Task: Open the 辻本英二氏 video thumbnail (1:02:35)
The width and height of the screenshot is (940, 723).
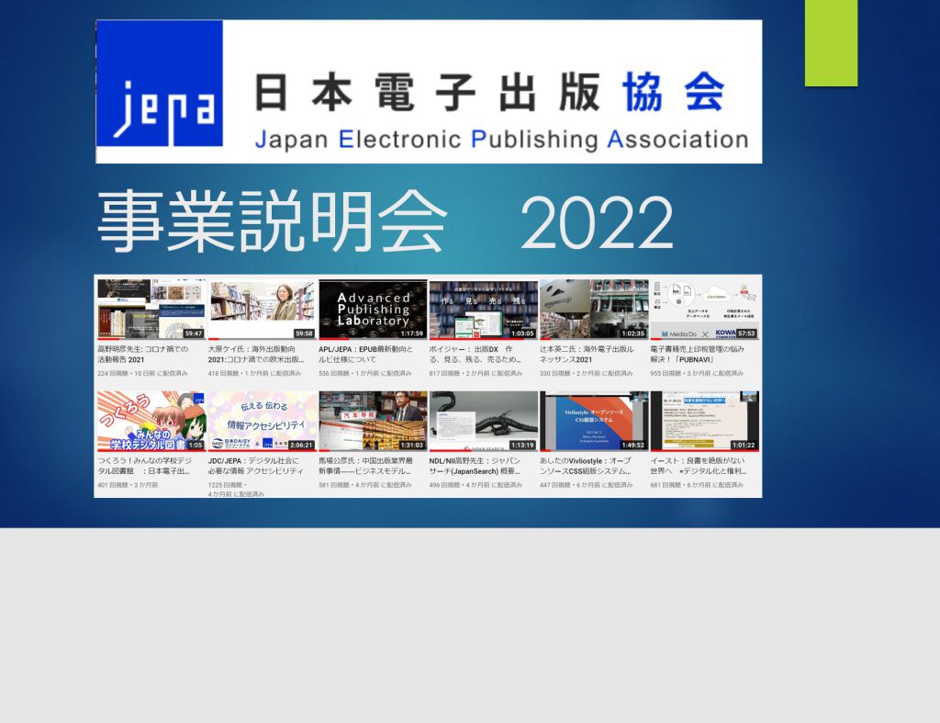Action: (594, 310)
